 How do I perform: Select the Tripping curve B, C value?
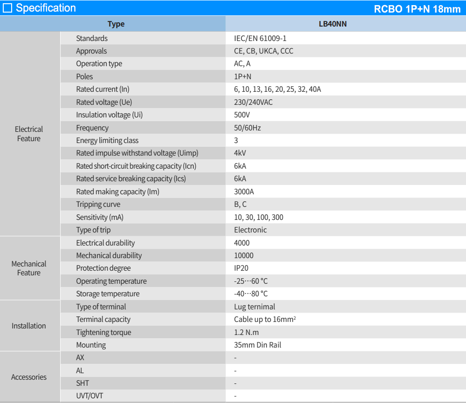pyautogui.click(x=240, y=205)
